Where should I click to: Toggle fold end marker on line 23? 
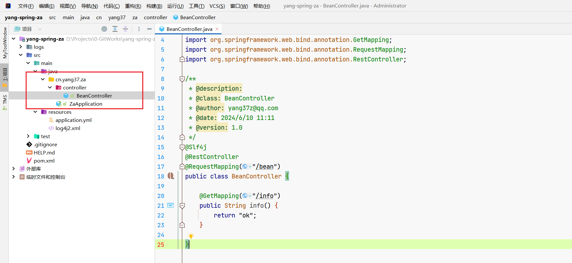[182, 225]
